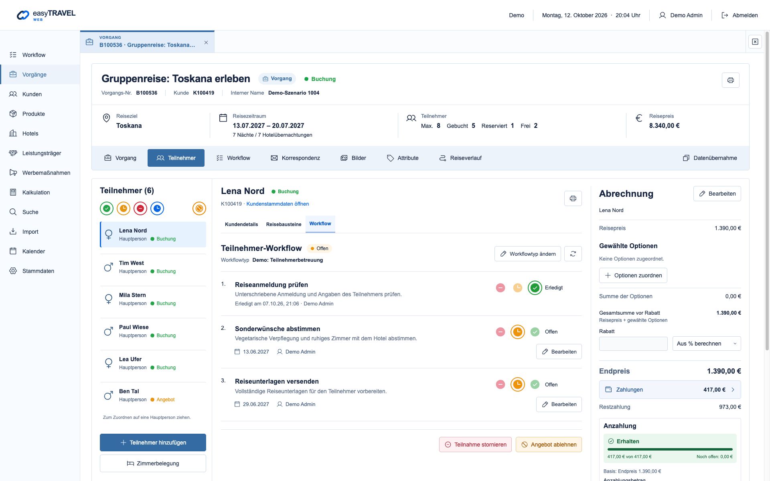Toggle the orange blocked-status filter
This screenshot has height=481, width=770.
point(199,208)
